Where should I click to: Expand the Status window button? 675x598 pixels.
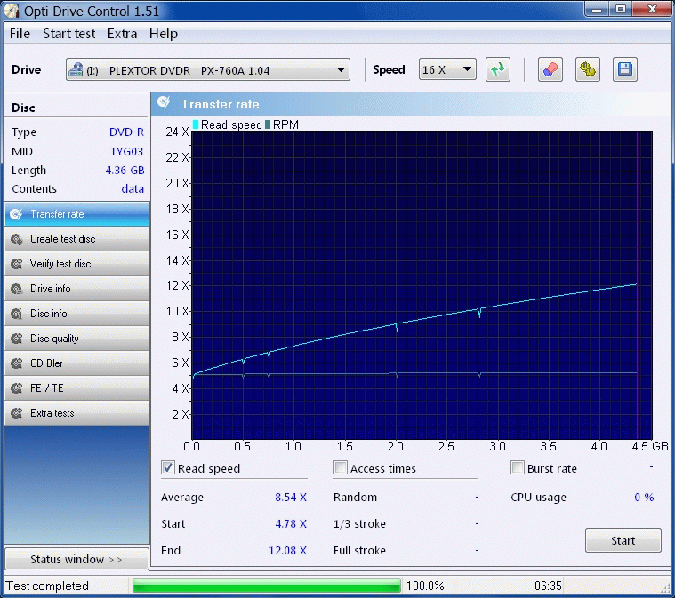point(76,559)
